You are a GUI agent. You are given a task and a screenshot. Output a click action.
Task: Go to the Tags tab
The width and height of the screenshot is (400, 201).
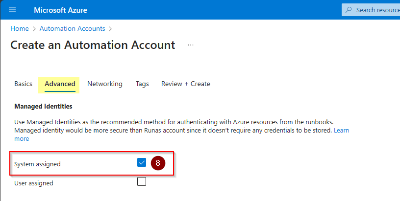point(142,84)
